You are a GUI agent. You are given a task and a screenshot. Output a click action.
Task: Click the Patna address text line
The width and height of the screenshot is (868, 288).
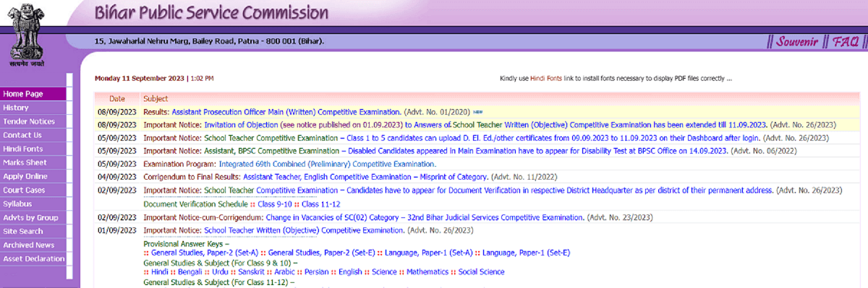tap(210, 41)
